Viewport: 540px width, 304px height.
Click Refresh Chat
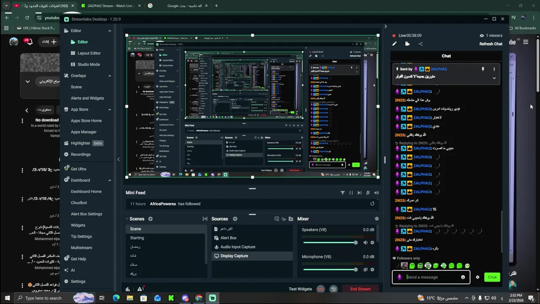tap(491, 44)
